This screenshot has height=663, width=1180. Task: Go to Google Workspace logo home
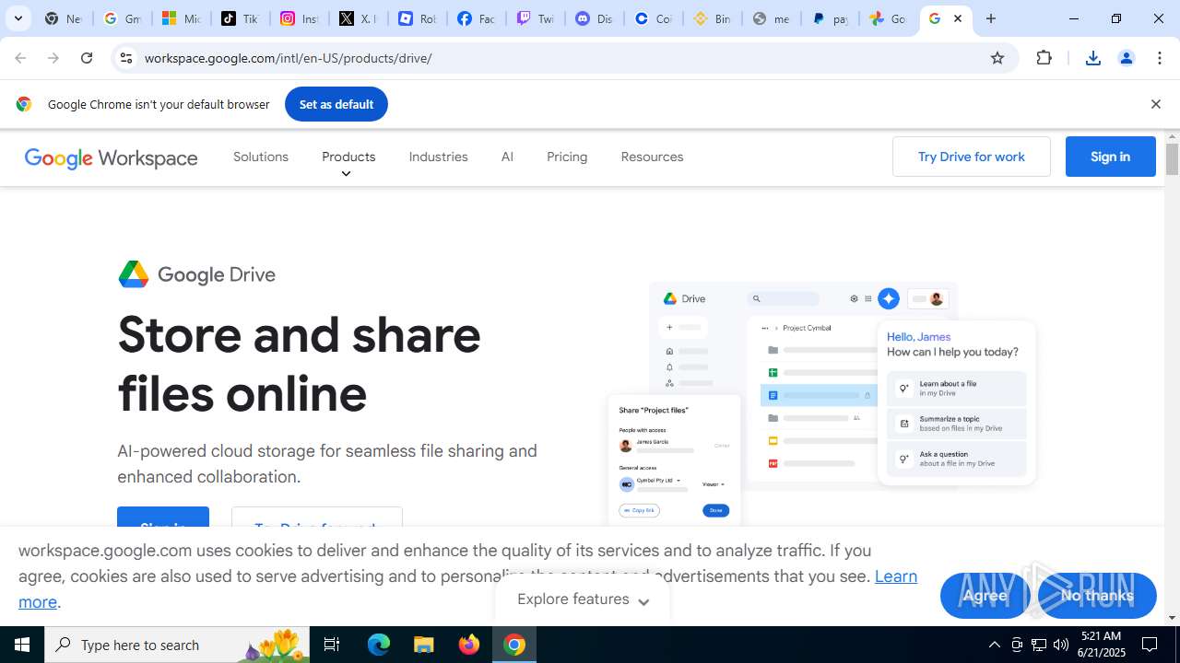(x=111, y=158)
